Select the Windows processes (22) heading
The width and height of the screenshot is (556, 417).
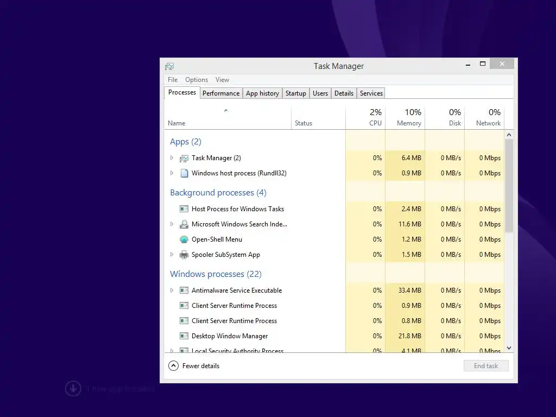[x=216, y=274]
